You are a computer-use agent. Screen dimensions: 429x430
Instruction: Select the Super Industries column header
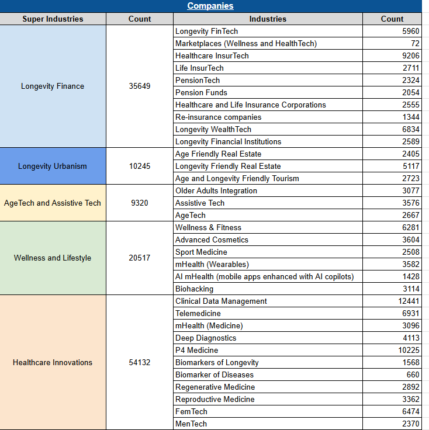point(53,19)
